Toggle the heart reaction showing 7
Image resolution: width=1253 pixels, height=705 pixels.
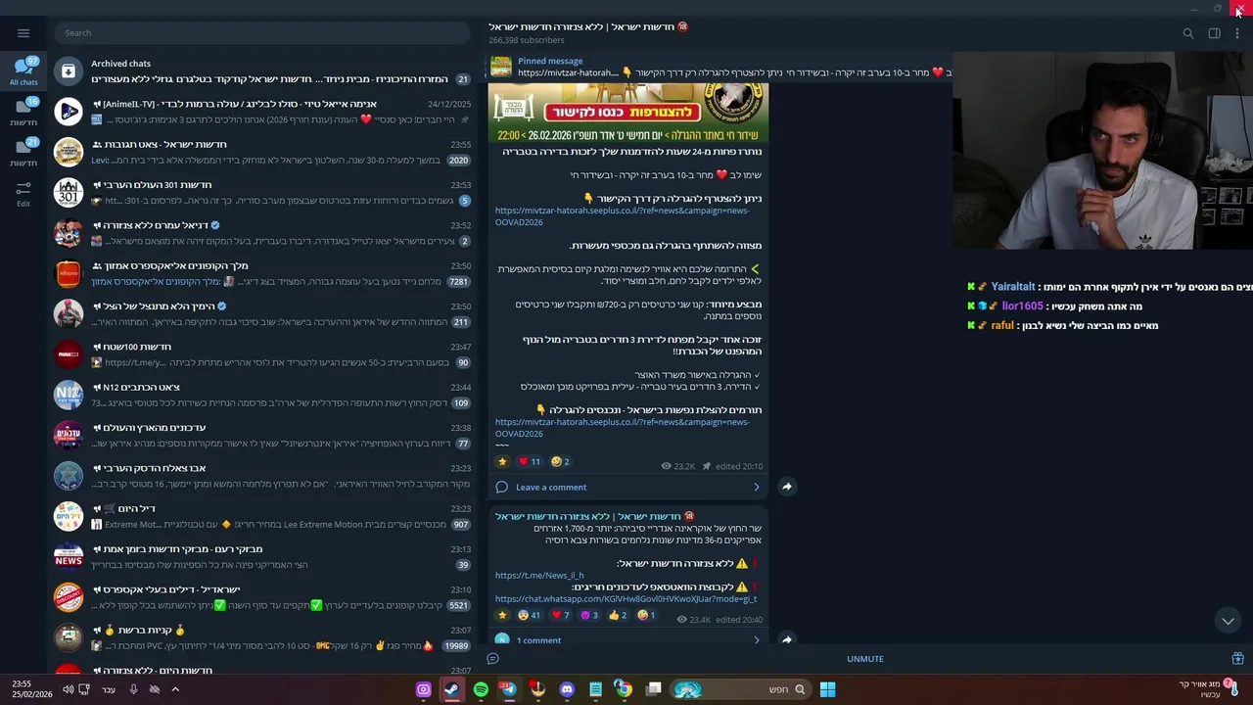click(560, 616)
